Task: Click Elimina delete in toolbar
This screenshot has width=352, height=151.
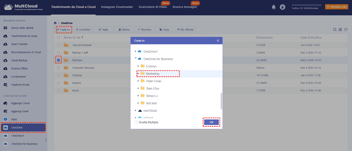Action: tap(124, 30)
